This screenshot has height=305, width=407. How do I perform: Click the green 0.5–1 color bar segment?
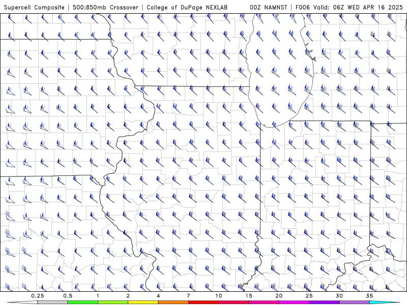point(83,302)
